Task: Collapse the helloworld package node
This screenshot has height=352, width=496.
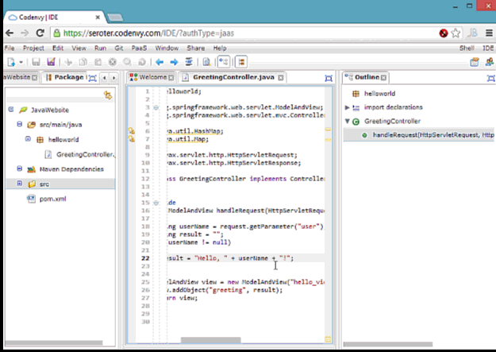Action: pyautogui.click(x=28, y=139)
